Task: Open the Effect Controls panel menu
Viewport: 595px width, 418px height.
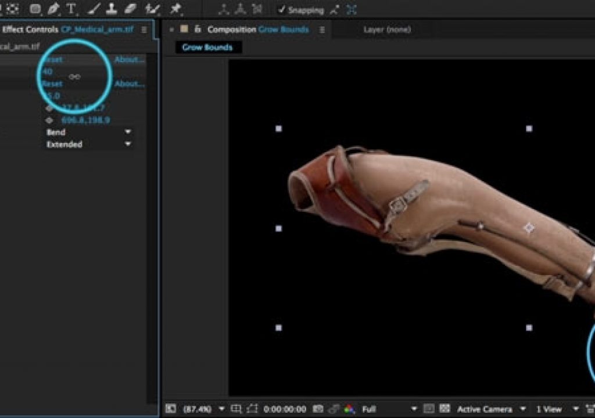Action: [144, 30]
